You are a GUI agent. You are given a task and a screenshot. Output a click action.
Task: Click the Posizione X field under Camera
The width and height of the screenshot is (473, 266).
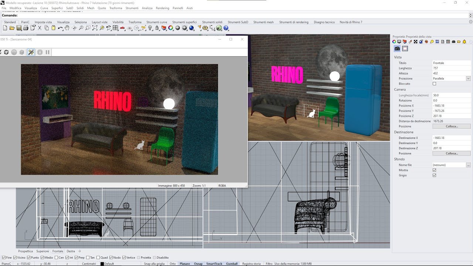pos(452,106)
